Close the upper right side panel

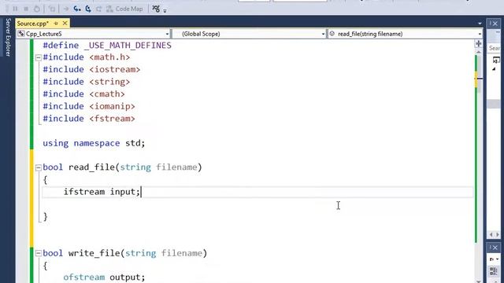tap(495, 24)
